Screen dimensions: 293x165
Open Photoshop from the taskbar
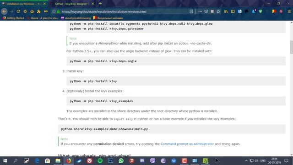click(110, 161)
